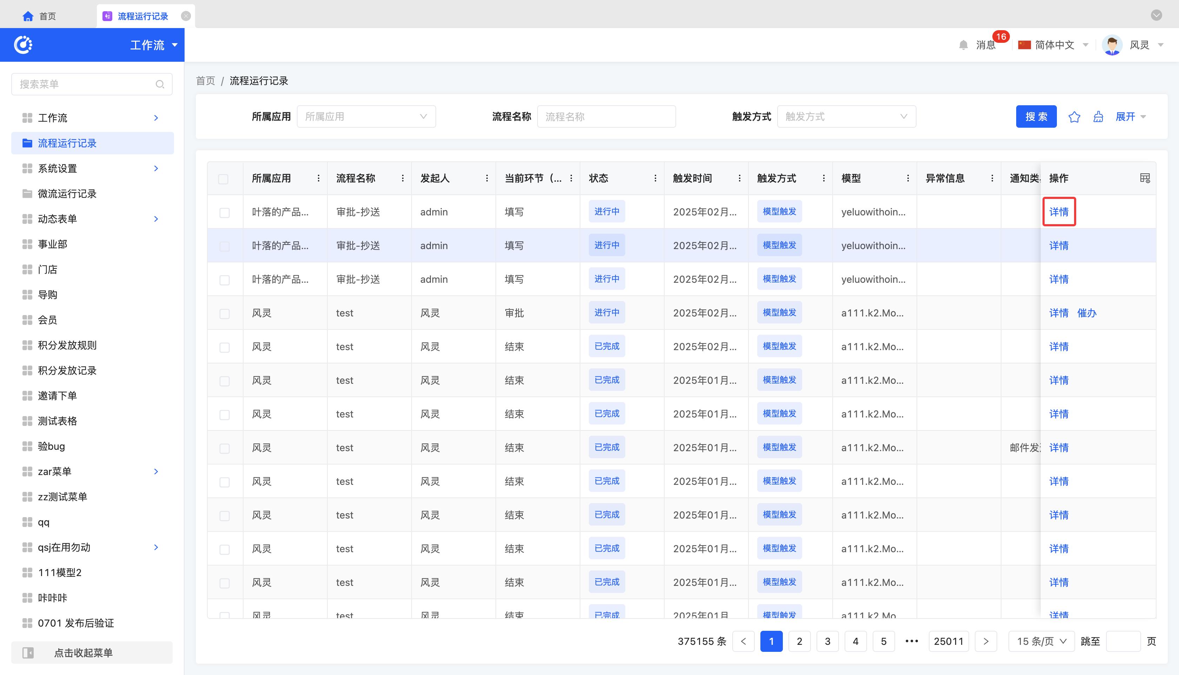1179x675 pixels.
Task: Open the 所属应用 filter dropdown
Action: click(x=366, y=117)
